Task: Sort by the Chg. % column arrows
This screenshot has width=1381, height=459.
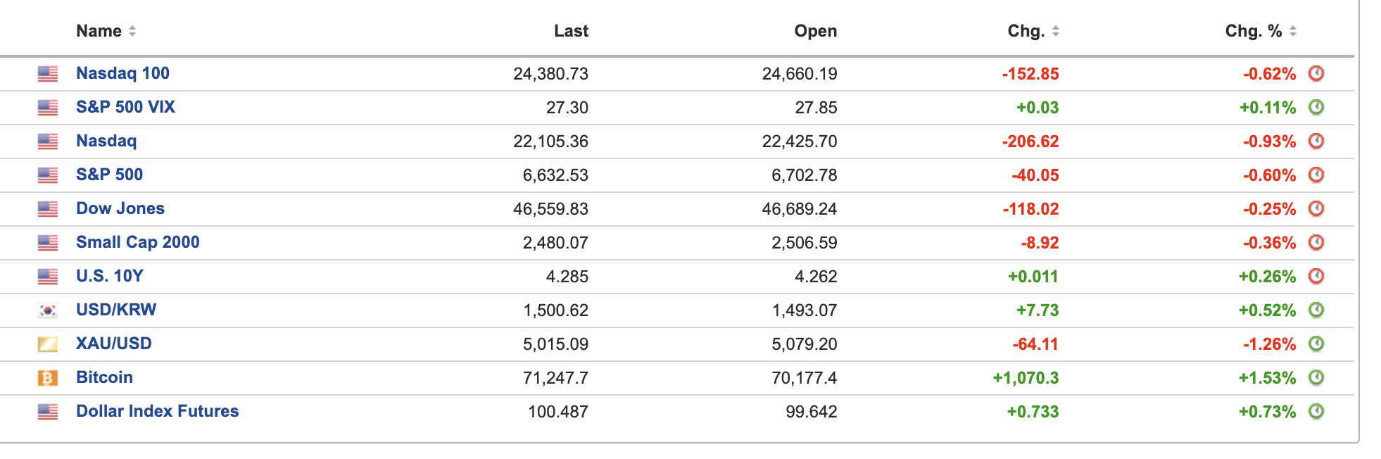Action: [x=1292, y=31]
